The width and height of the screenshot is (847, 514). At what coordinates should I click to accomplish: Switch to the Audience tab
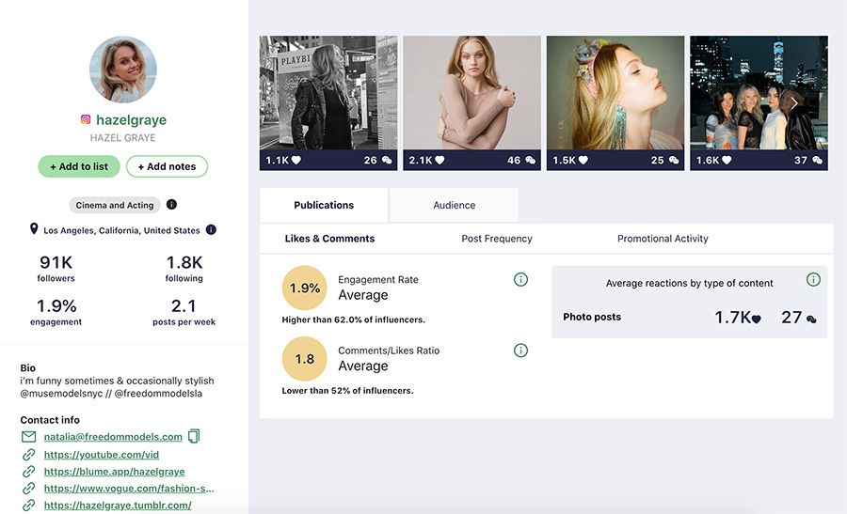coord(454,205)
